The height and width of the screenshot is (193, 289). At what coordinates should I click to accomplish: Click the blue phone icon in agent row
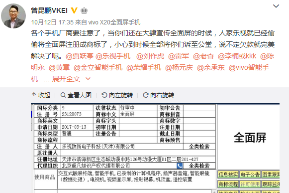click(180, 166)
